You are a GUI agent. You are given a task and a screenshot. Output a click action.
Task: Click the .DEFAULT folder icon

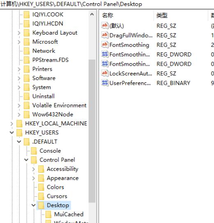pos(27,142)
